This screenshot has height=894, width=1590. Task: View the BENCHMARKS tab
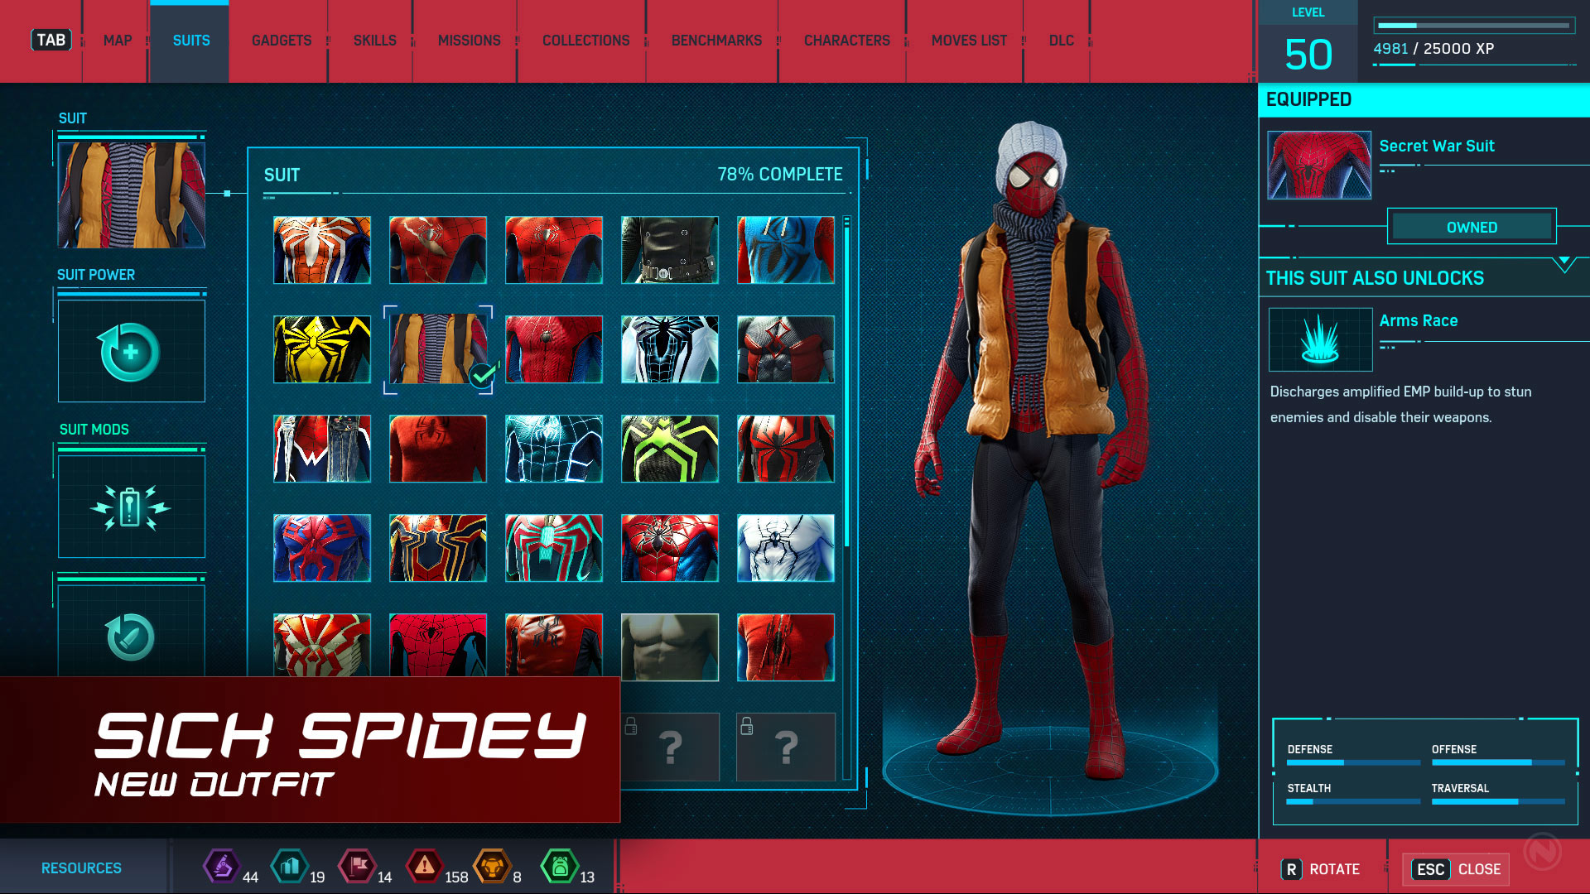716,41
